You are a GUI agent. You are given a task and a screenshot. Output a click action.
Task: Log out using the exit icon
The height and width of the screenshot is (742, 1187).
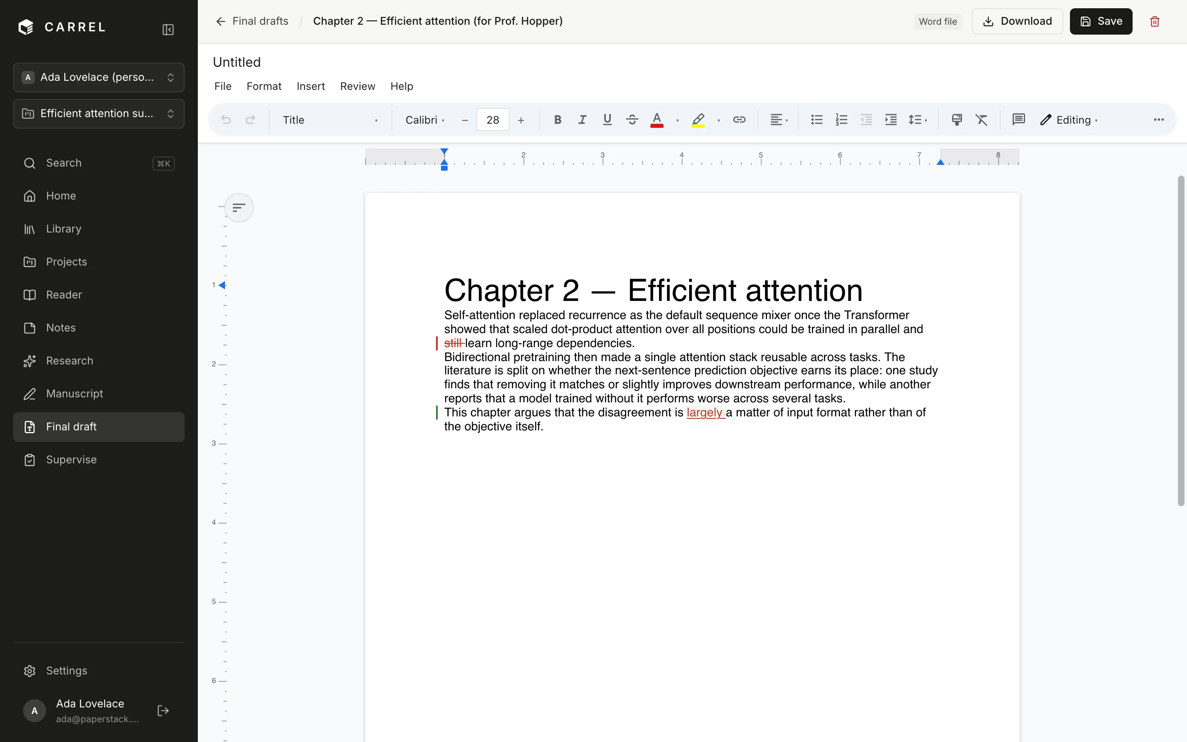(163, 711)
